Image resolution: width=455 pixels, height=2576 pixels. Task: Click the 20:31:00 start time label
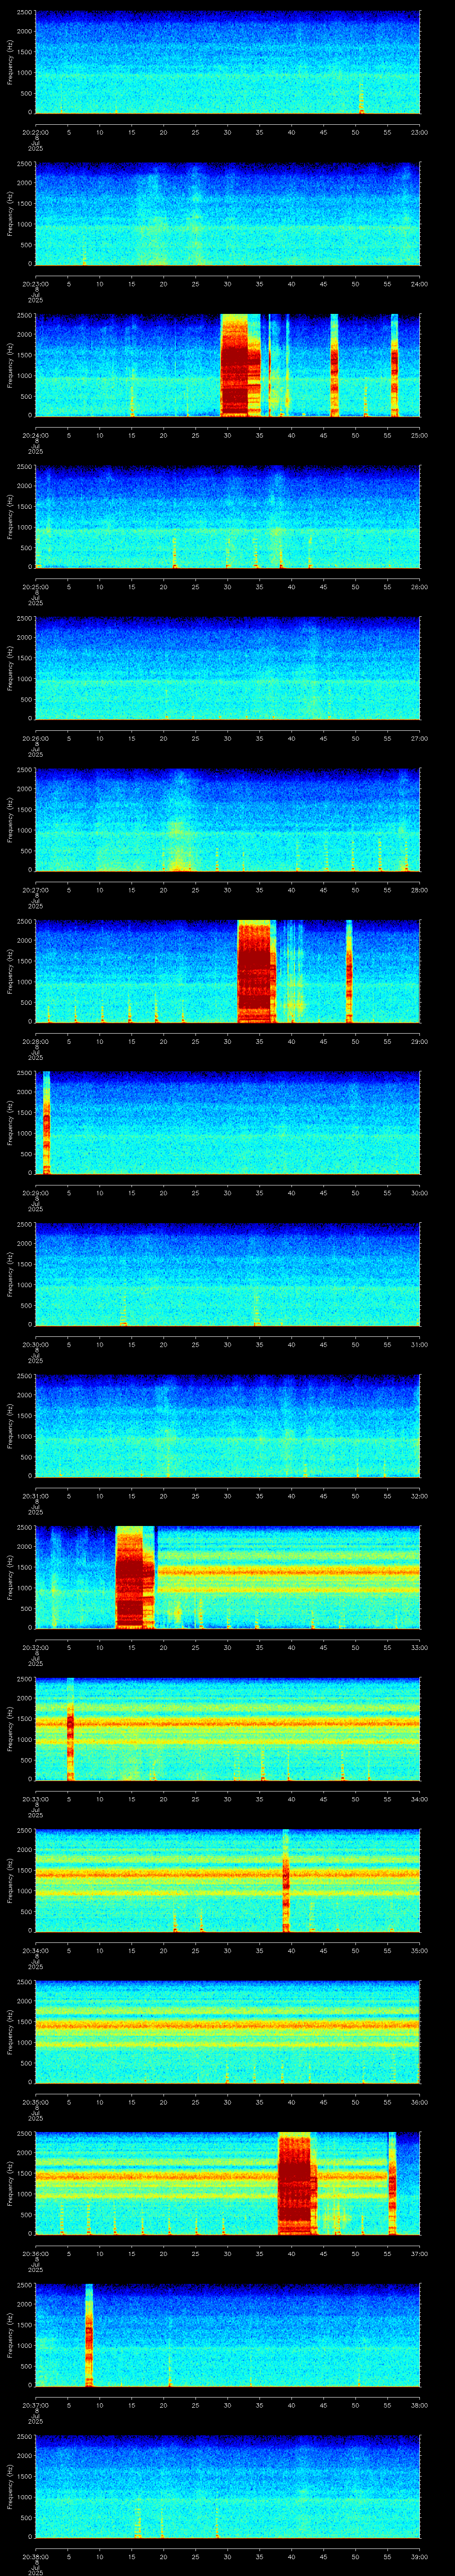[35, 1496]
